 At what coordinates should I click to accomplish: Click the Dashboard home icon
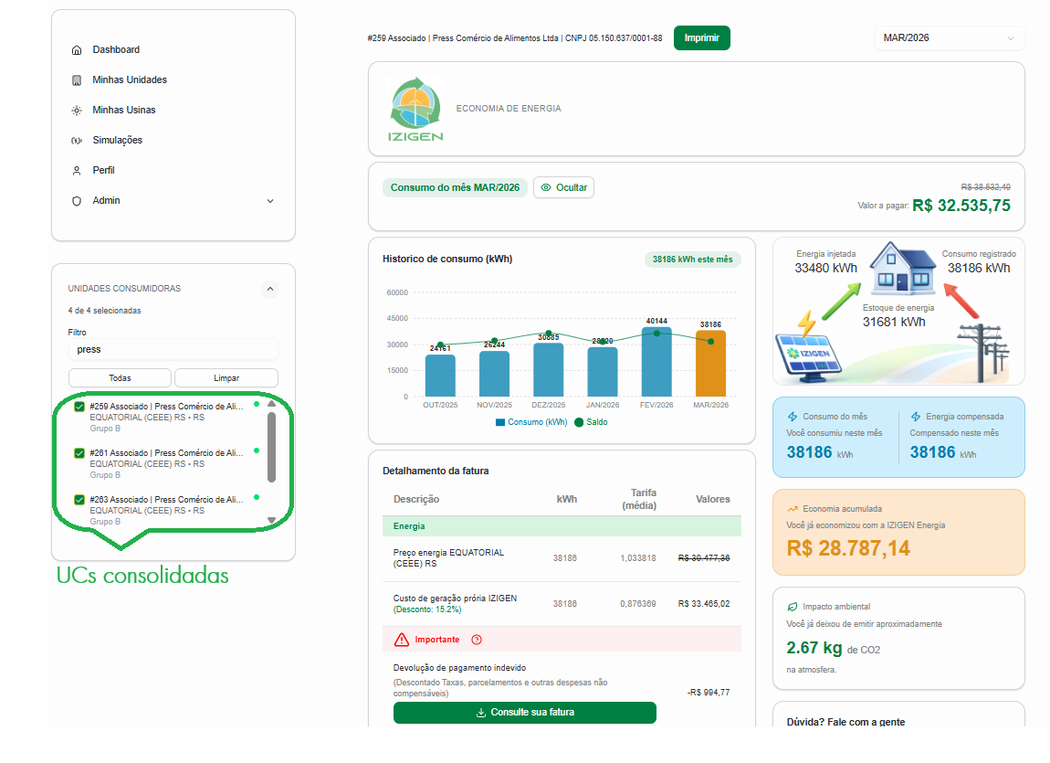tap(77, 50)
